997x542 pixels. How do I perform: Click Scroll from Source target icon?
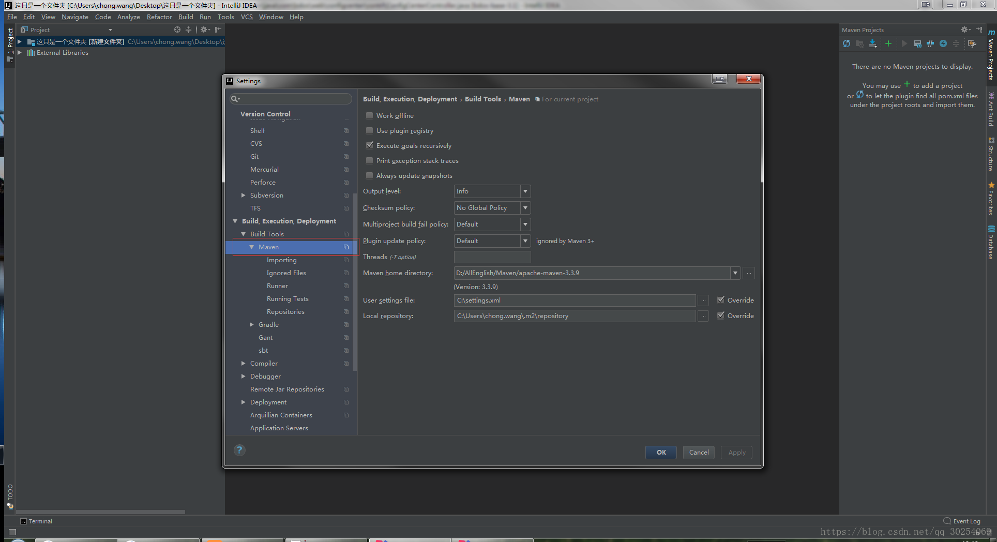[x=177, y=29]
